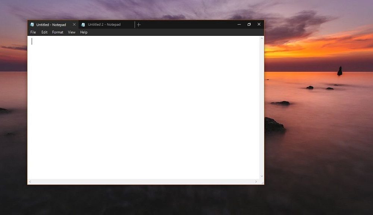Close the Notepad window
This screenshot has width=373, height=215.
point(259,25)
